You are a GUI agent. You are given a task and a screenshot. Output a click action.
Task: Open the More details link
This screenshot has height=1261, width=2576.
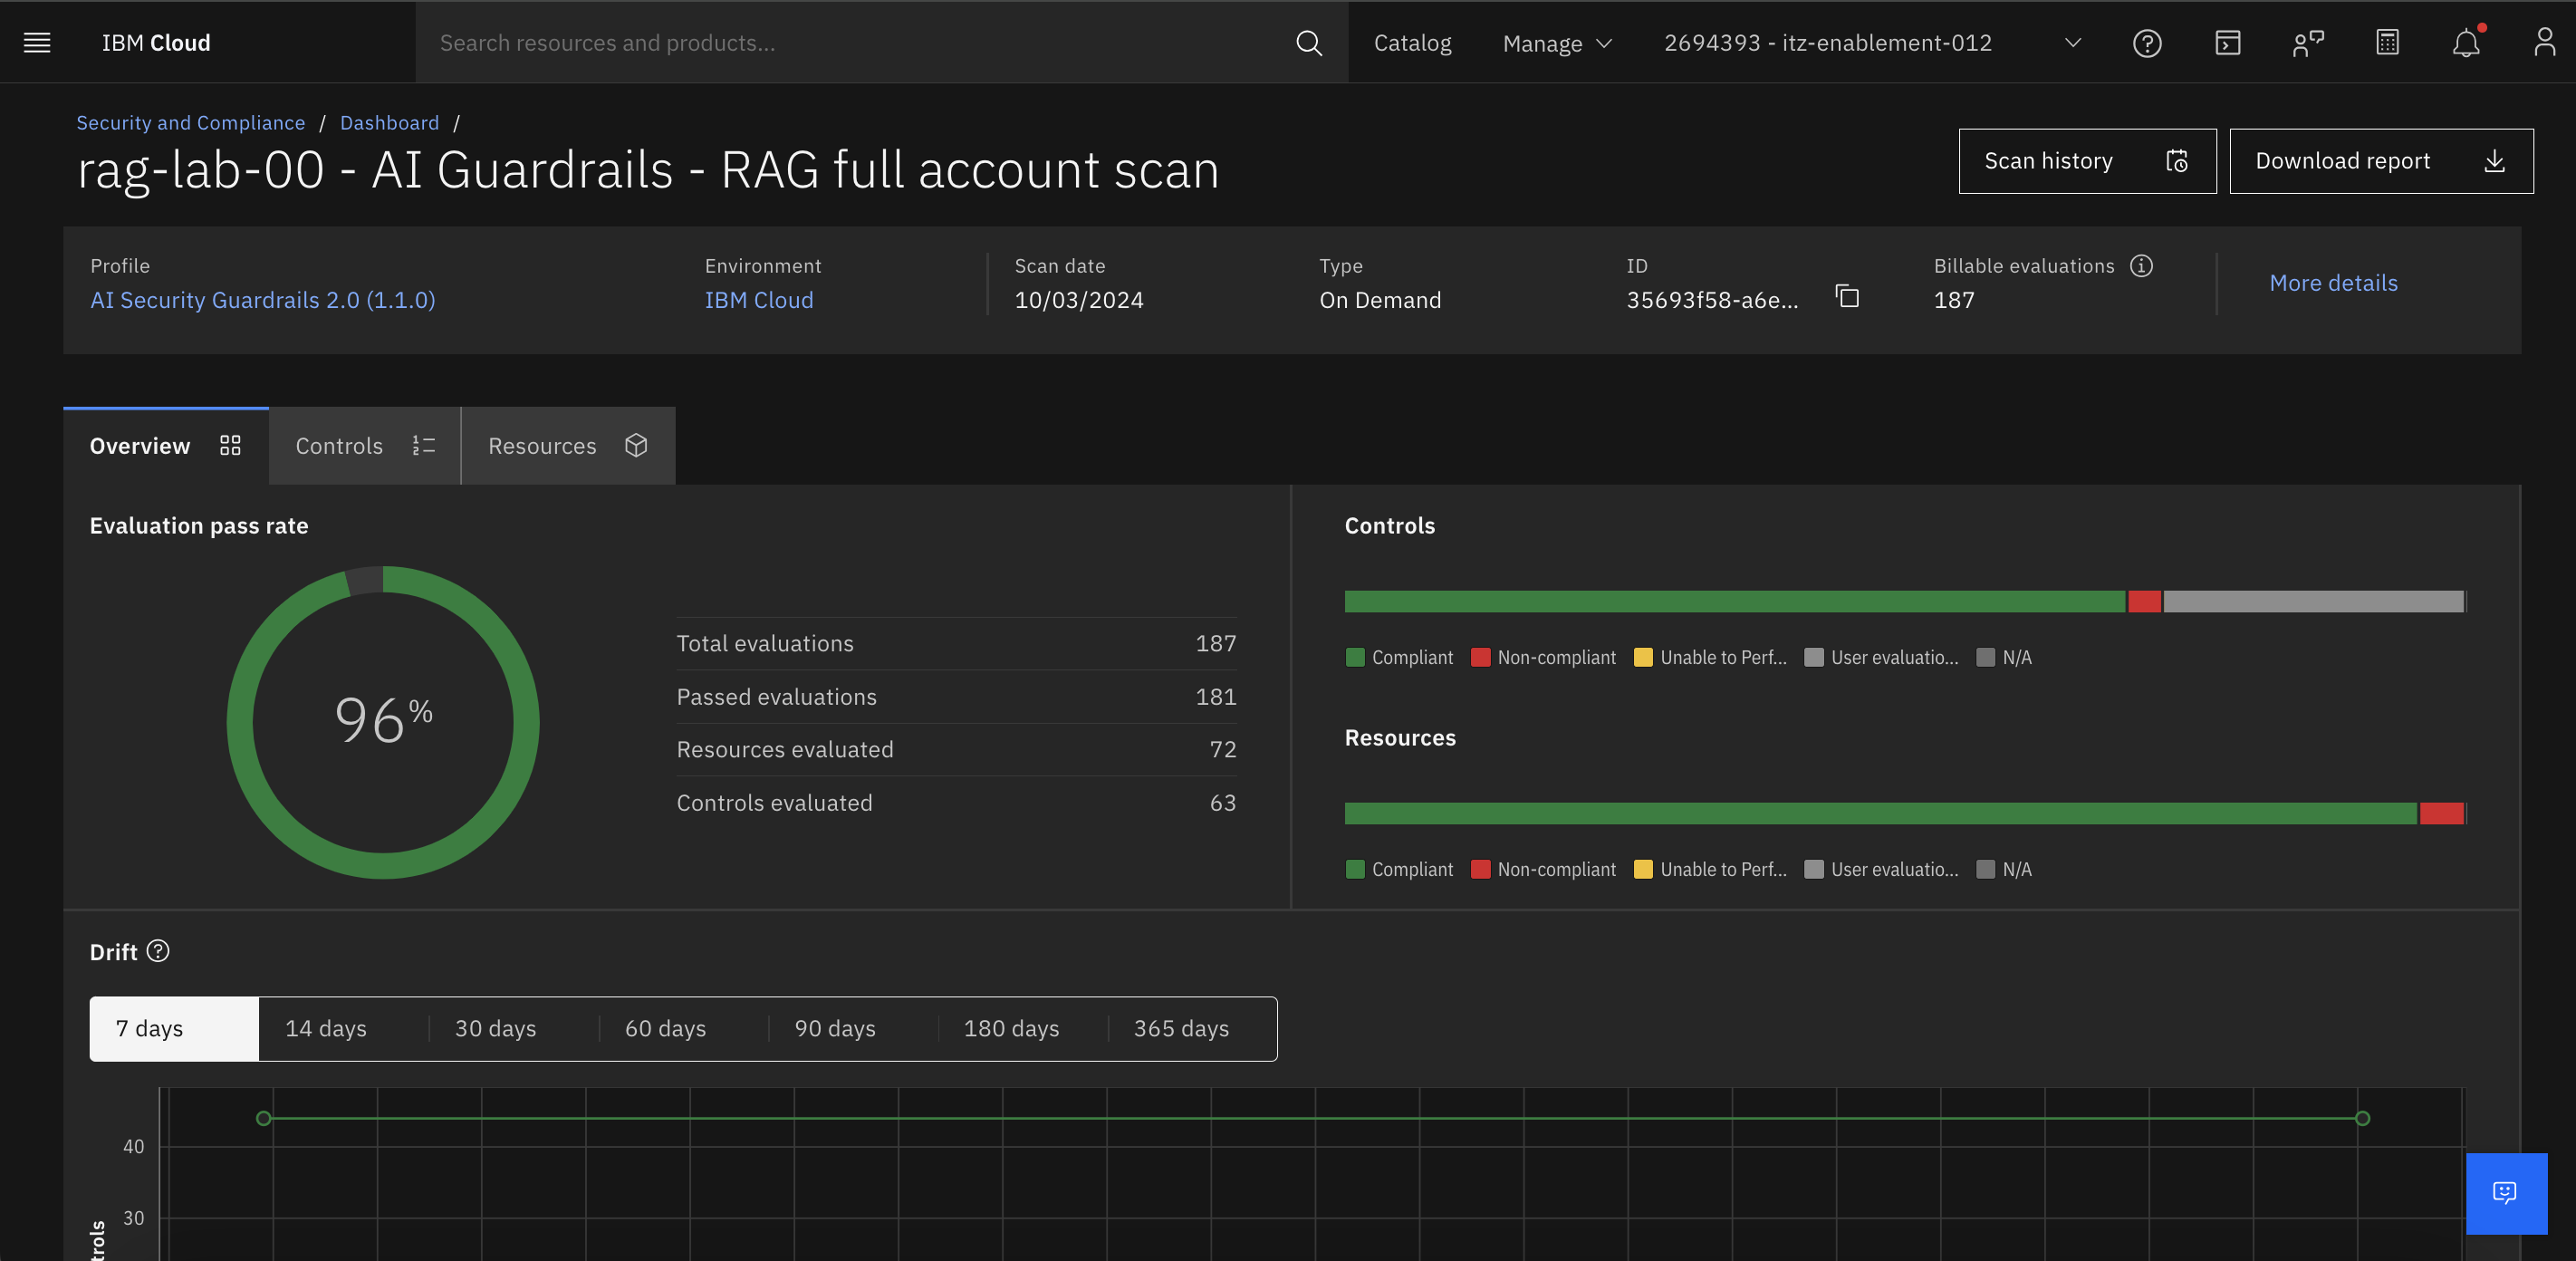pyautogui.click(x=2333, y=283)
